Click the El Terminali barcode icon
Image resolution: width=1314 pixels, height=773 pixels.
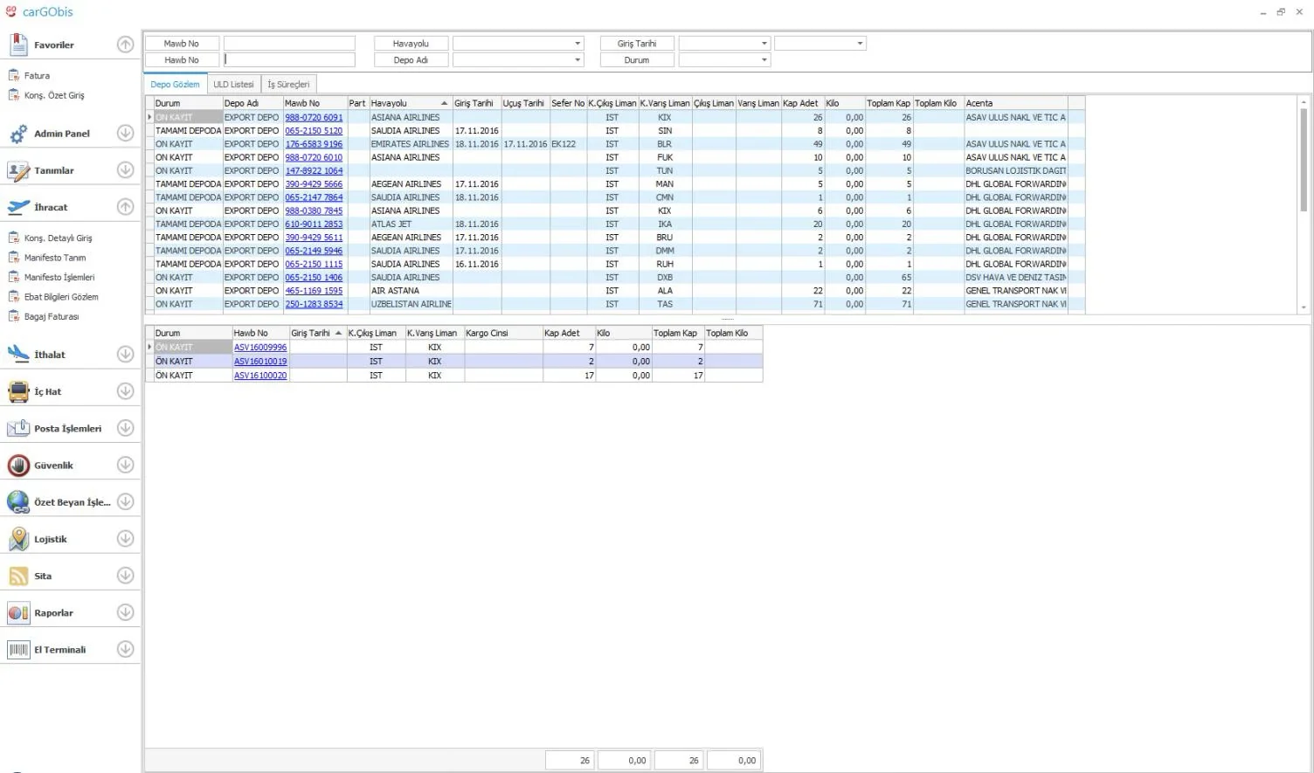(x=18, y=649)
